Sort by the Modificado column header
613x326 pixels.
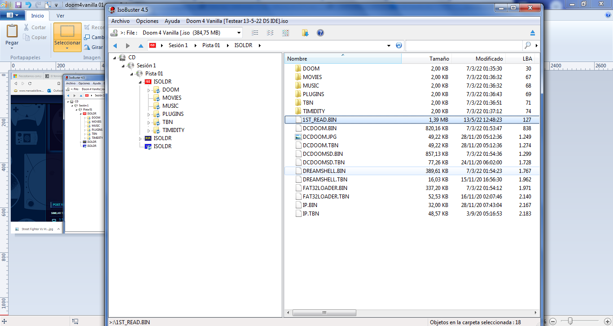(478, 59)
